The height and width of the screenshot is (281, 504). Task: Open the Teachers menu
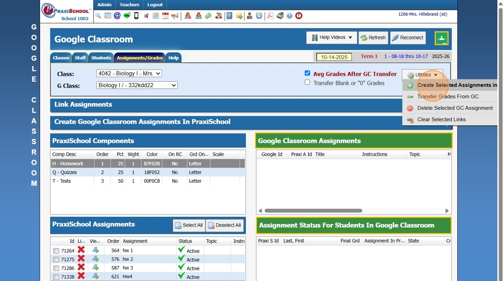tap(129, 5)
